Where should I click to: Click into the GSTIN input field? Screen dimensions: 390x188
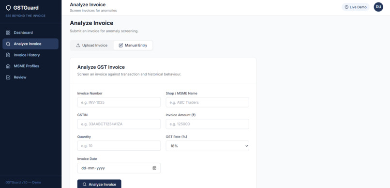click(x=119, y=124)
